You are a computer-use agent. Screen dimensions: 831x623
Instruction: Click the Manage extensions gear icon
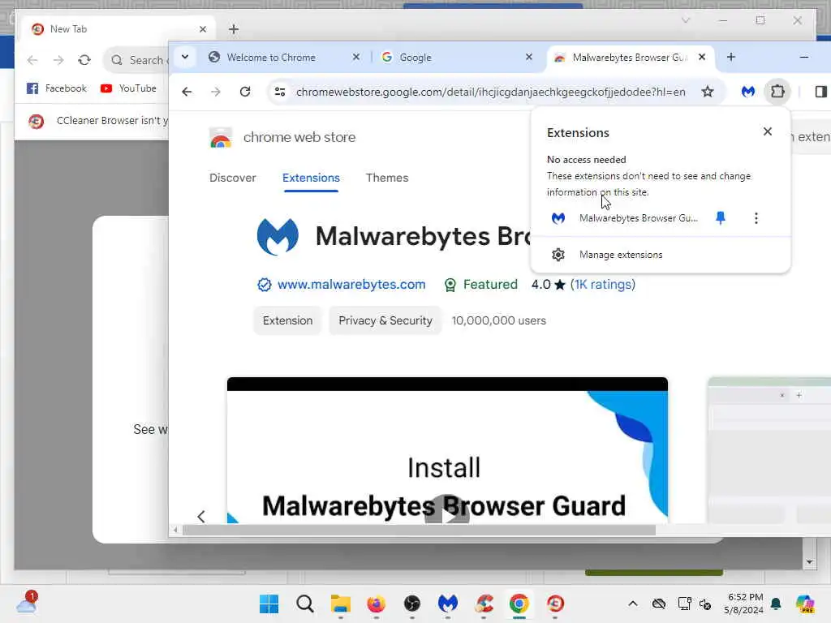tap(558, 255)
